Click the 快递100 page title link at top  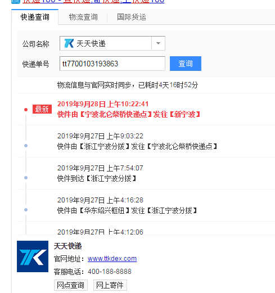[x=93, y=2]
